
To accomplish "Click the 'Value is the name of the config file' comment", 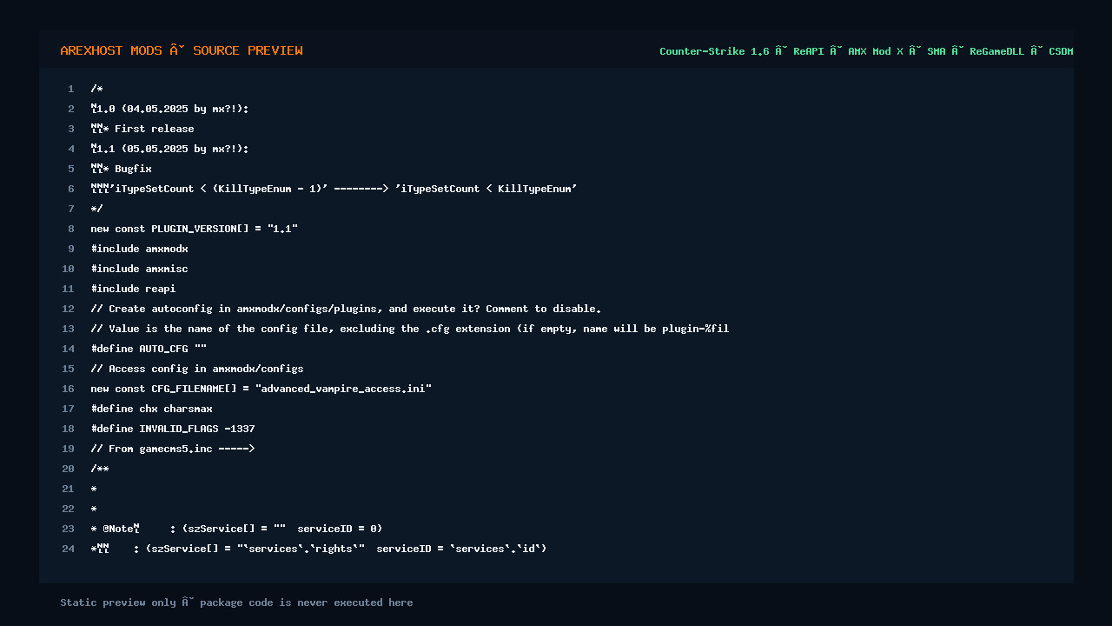I will pyautogui.click(x=410, y=329).
